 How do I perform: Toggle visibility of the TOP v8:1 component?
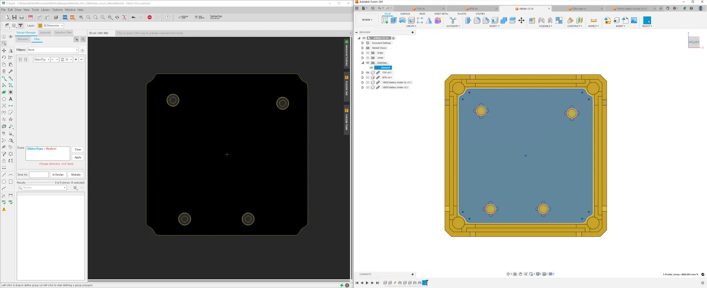pos(368,73)
